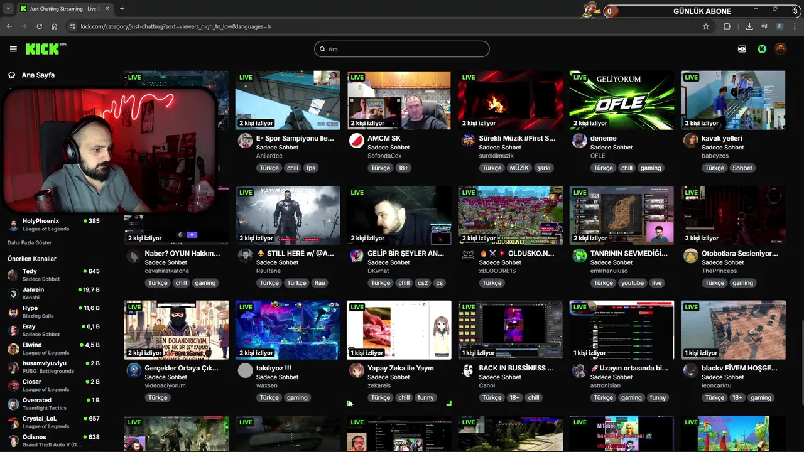Go back with the browser back arrow
Image resolution: width=804 pixels, height=452 pixels.
coord(9,26)
